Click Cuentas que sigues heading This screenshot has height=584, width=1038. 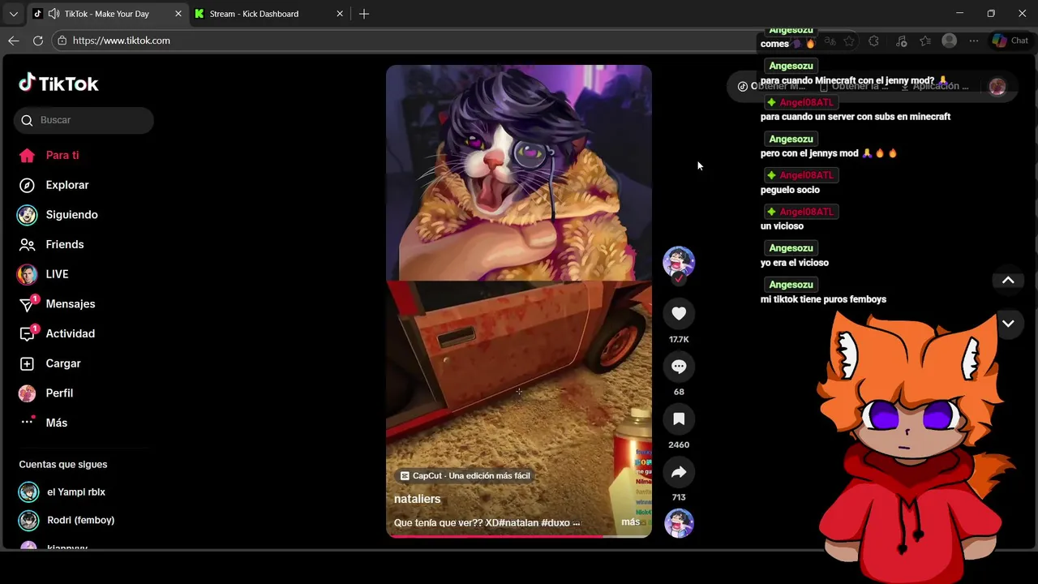click(63, 465)
